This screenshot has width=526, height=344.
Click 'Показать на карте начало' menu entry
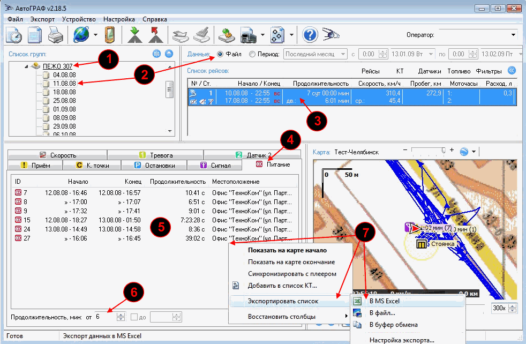coord(287,250)
